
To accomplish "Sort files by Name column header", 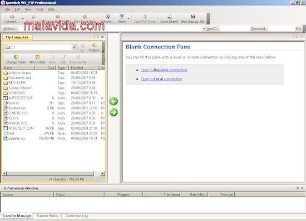I will [18, 67].
